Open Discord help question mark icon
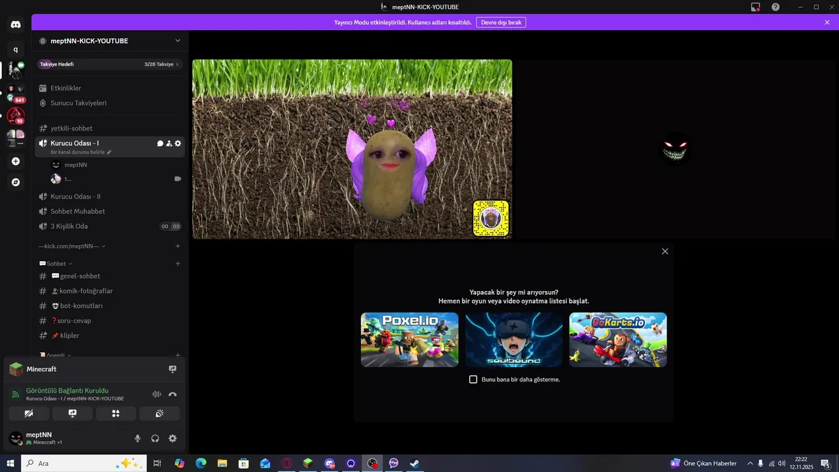Screen dimensions: 839x472 [x=775, y=7]
